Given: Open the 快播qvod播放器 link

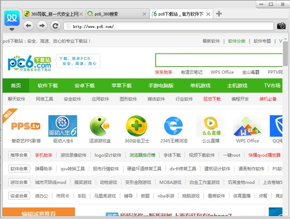Looking at the screenshot, I should [x=264, y=155].
